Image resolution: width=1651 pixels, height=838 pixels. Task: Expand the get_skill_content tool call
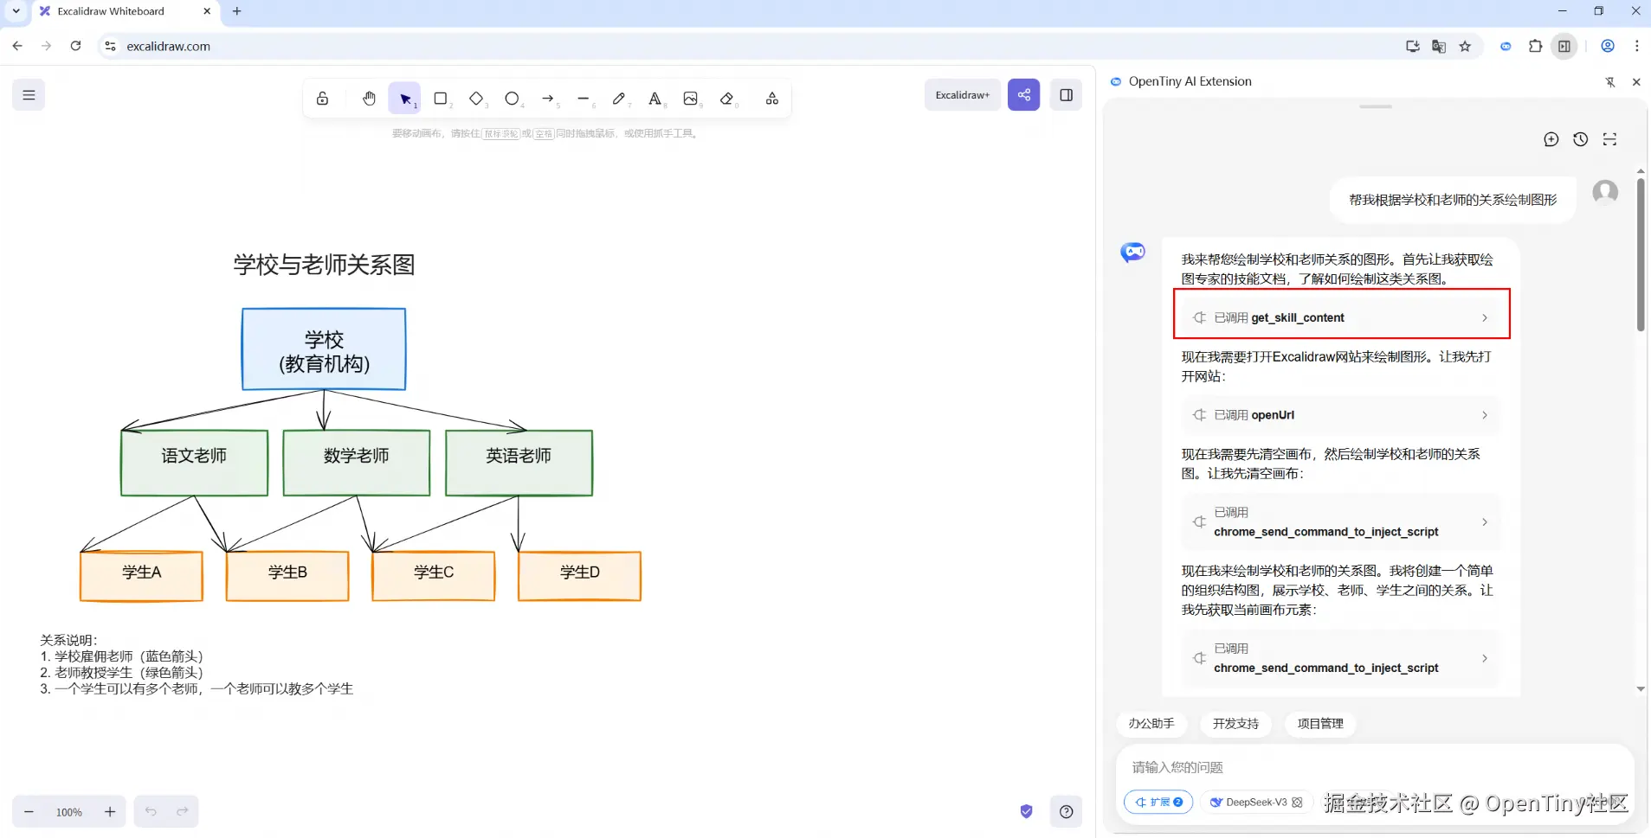click(x=1341, y=317)
